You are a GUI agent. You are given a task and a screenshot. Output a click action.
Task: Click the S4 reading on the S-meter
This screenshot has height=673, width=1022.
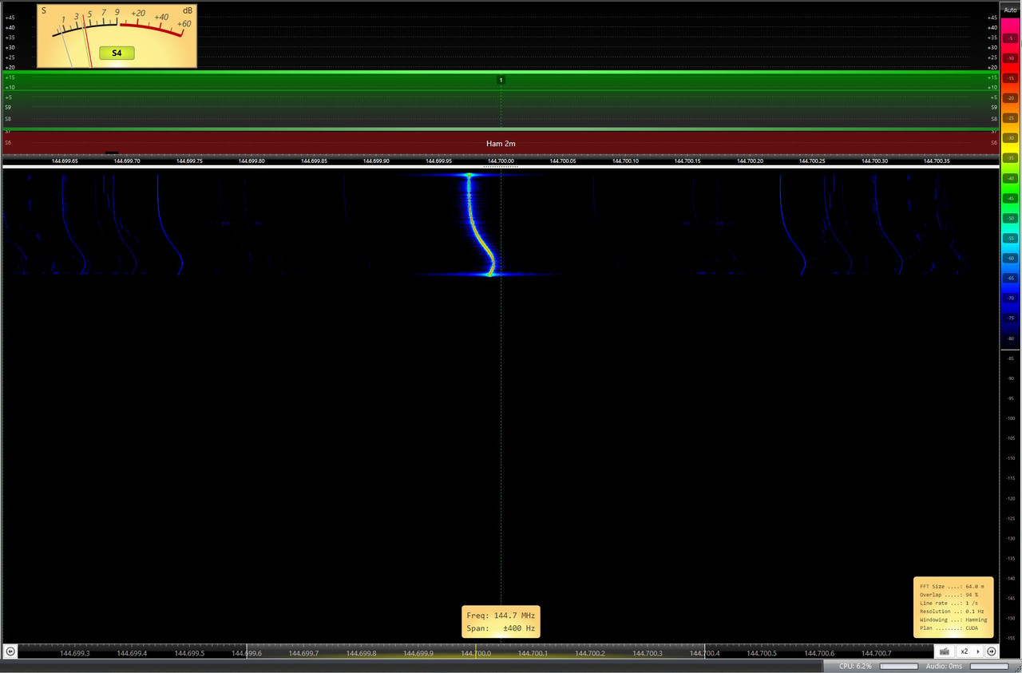(x=117, y=53)
